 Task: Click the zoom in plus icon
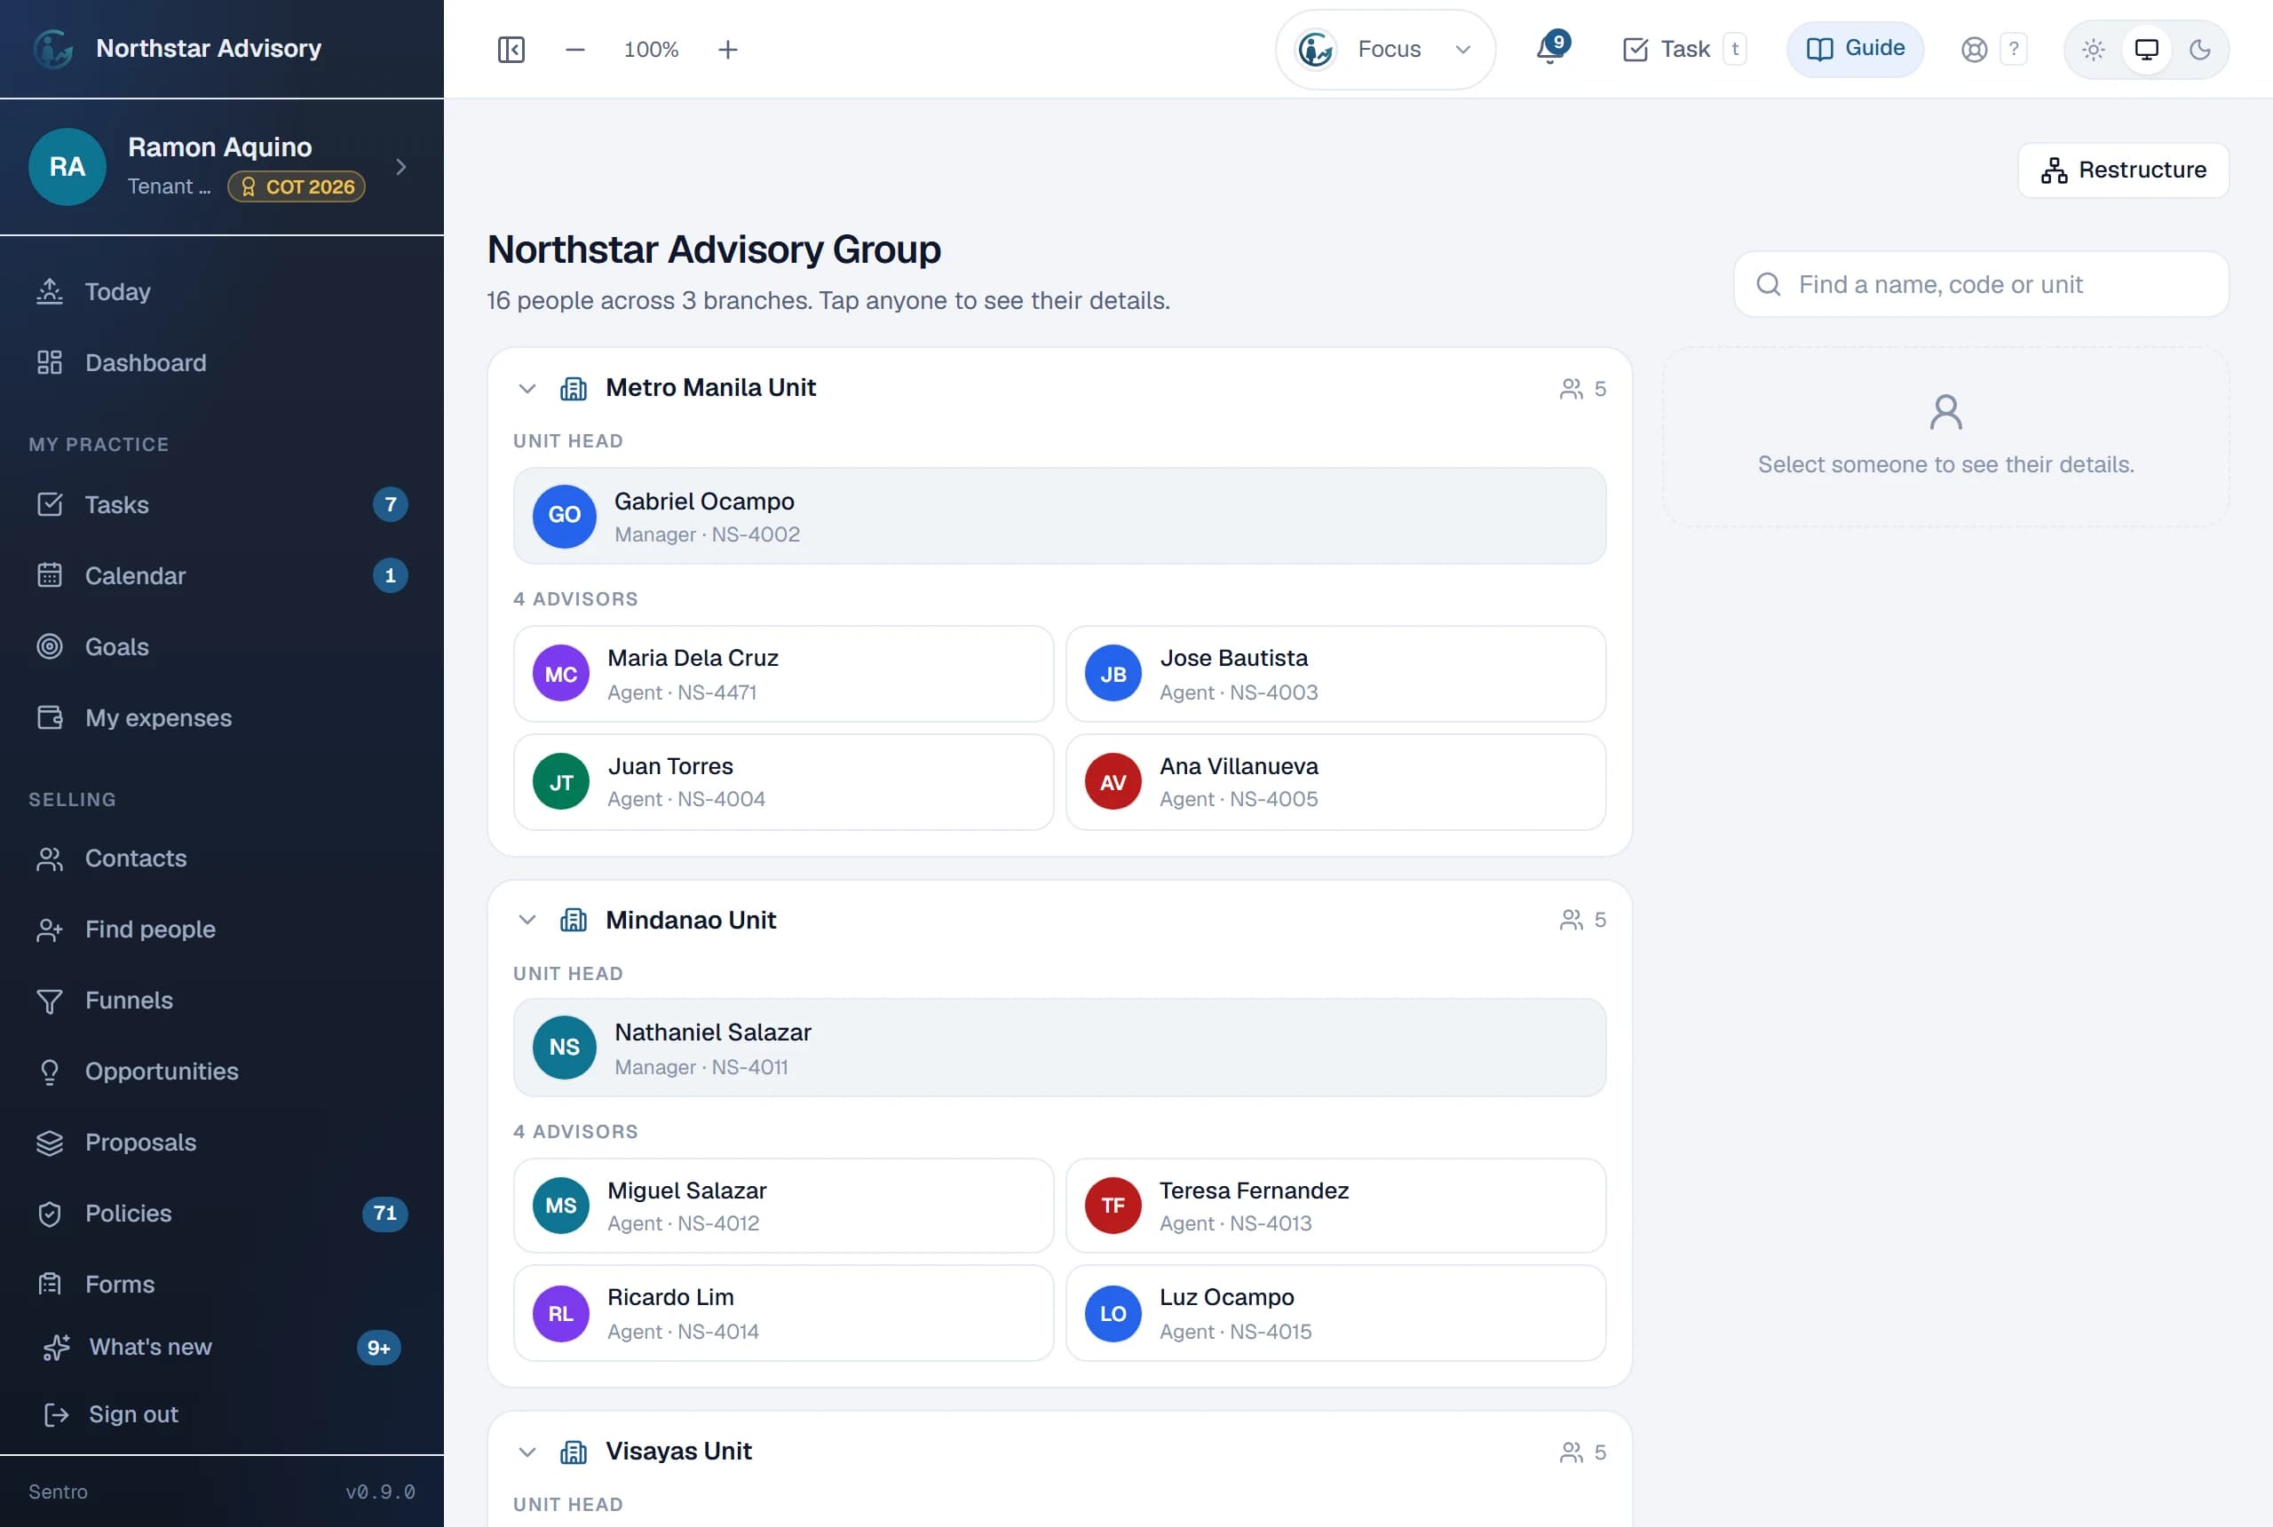pos(727,50)
